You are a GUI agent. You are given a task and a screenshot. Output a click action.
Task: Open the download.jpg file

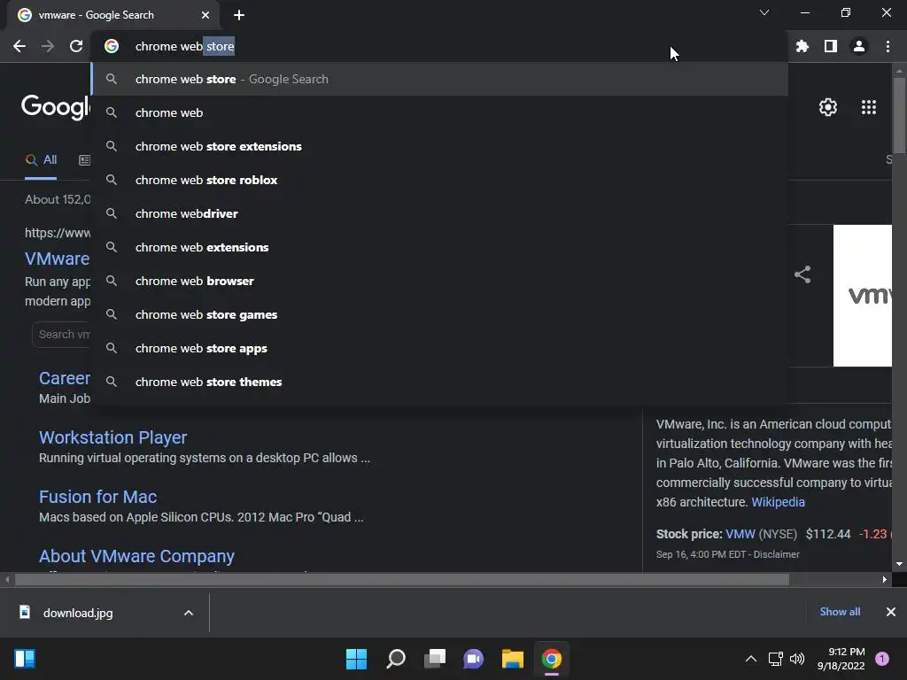coord(78,613)
